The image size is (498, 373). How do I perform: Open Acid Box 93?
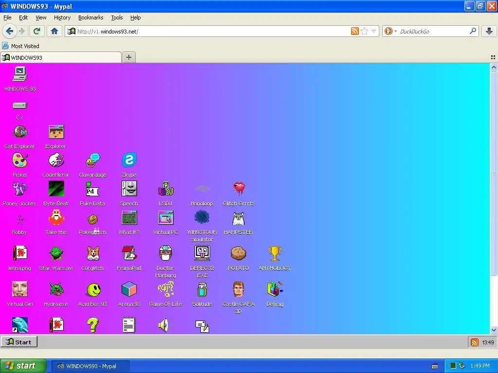tap(92, 294)
